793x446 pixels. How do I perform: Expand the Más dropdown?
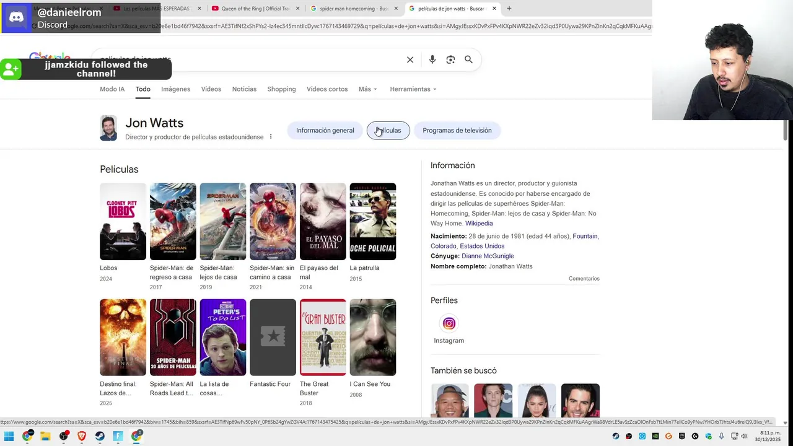pos(367,89)
